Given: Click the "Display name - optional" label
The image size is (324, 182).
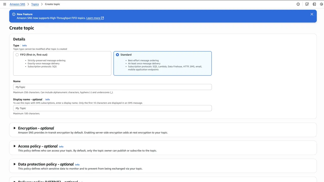Looking at the screenshot, I should (28, 99).
